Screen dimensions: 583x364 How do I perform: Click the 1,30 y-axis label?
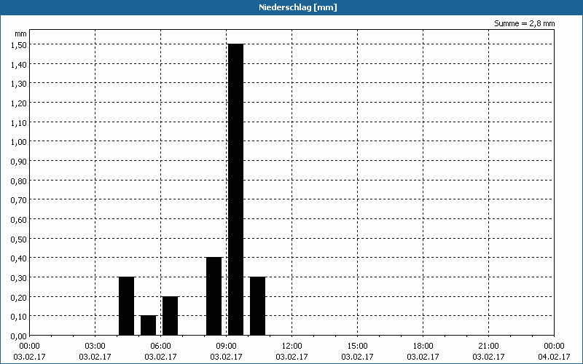(x=19, y=84)
